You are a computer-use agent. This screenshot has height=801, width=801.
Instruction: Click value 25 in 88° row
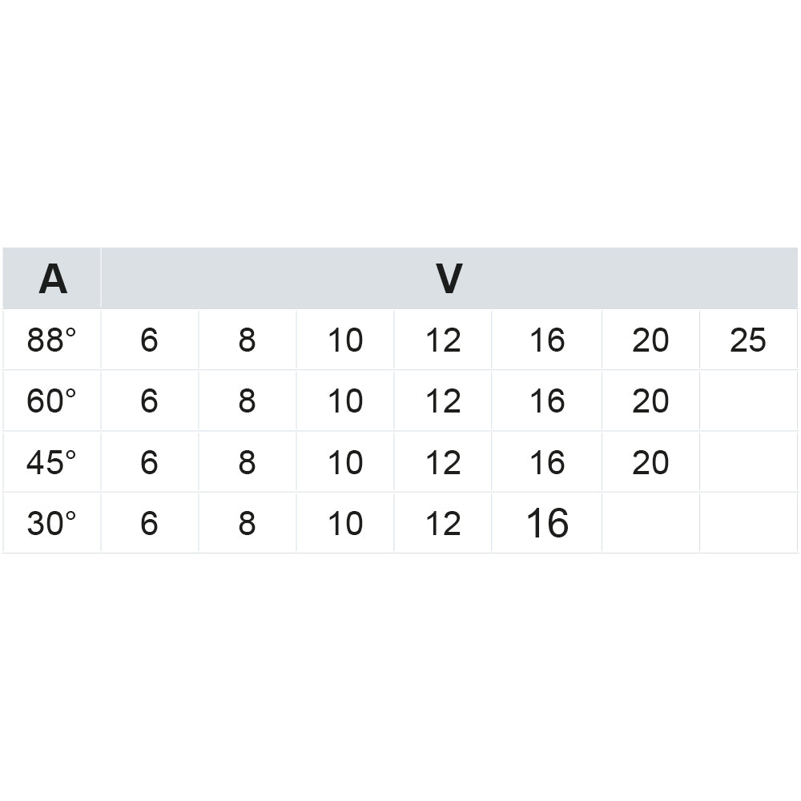[748, 340]
